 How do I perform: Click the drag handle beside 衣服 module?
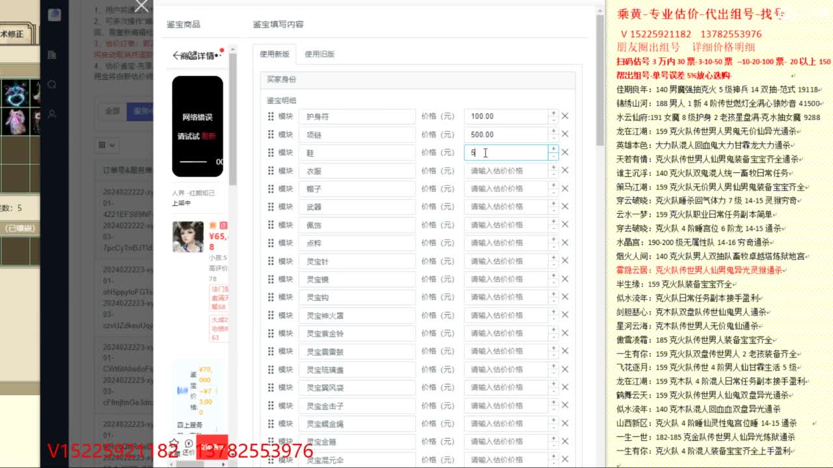[x=271, y=170]
